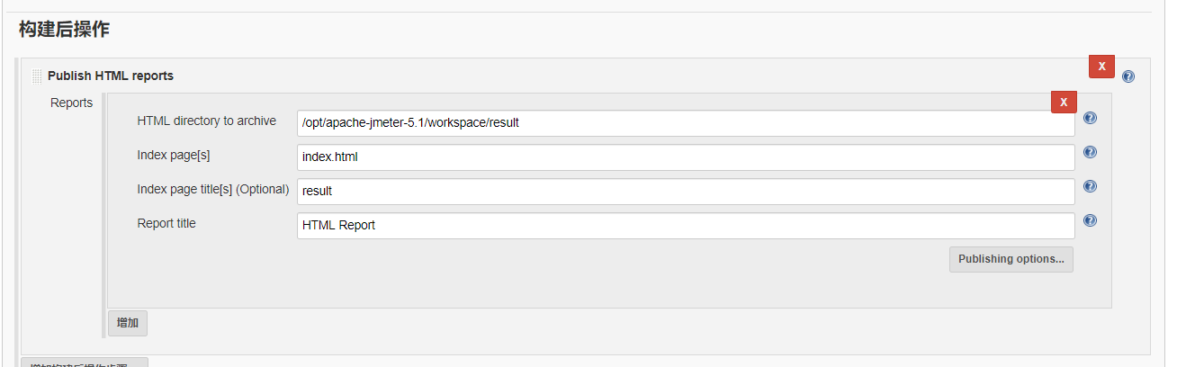
Task: Open help icon next to Report title
Action: click(x=1090, y=220)
